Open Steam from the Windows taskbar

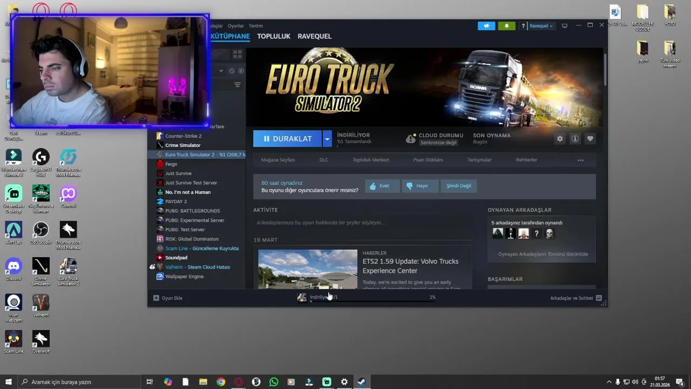362,382
